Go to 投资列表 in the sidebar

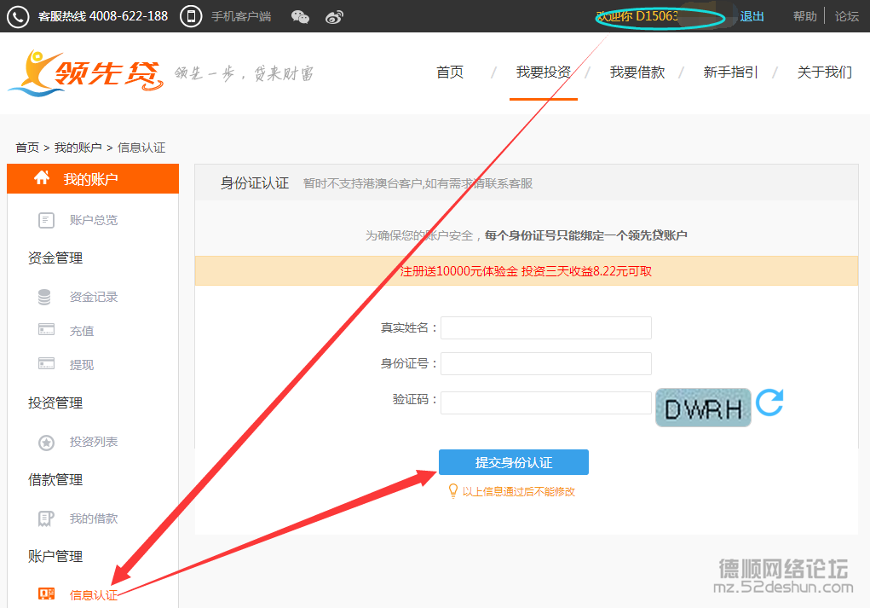pos(93,442)
